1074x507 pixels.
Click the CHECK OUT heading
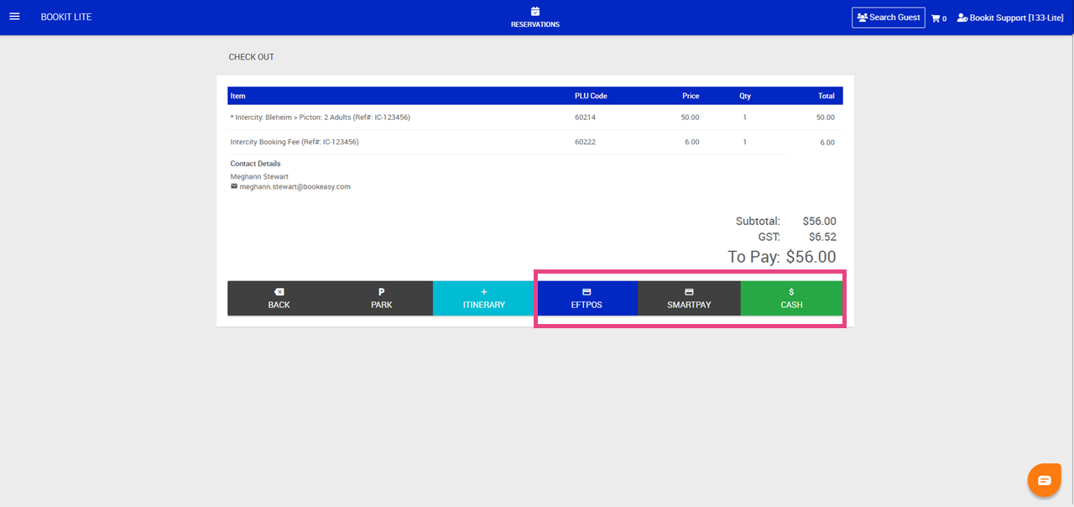252,57
